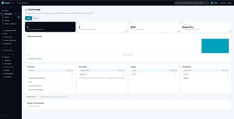Screen dimensions: 234x119
Task: Click the Ноутбук row in Устройства table
Action: [206, 74]
